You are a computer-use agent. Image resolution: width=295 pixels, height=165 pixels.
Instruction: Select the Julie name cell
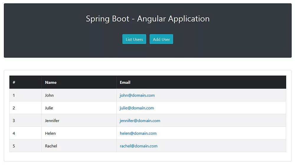point(49,108)
